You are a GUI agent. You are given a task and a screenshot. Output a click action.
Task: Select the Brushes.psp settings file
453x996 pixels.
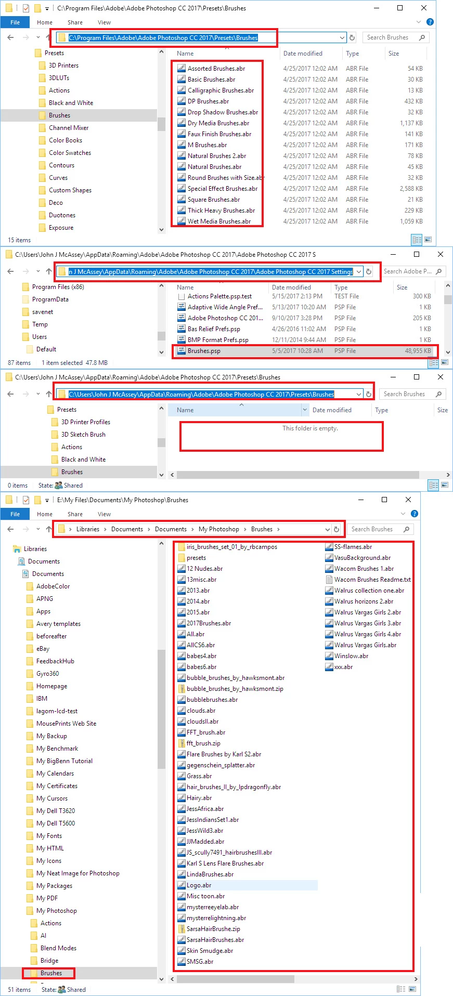pyautogui.click(x=304, y=351)
